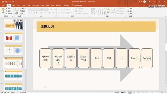Open the Select dropdown in Editing group
167x94 pixels.
(x=130, y=14)
